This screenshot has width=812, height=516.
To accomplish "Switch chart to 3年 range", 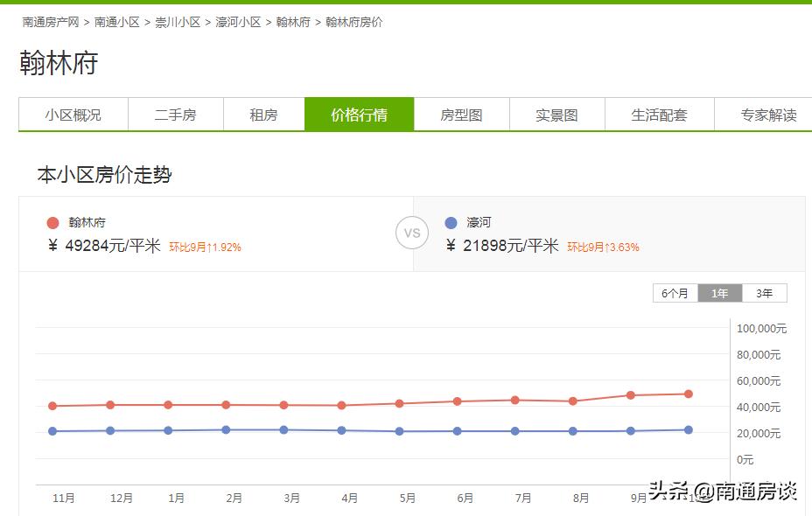I will pyautogui.click(x=764, y=294).
